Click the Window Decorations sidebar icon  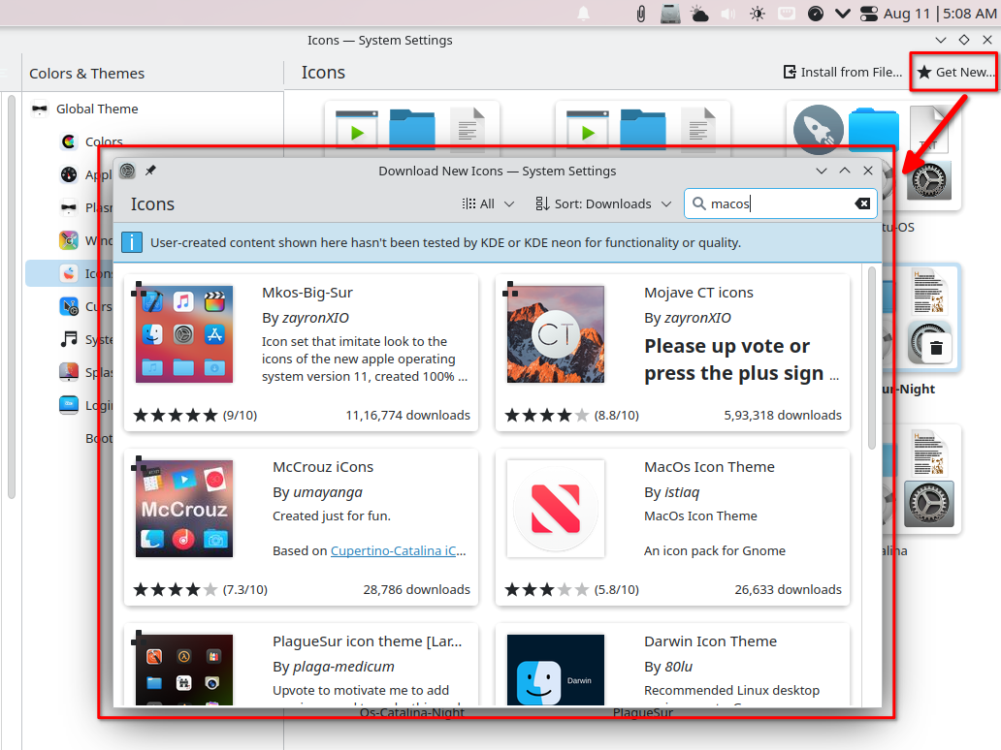click(69, 240)
